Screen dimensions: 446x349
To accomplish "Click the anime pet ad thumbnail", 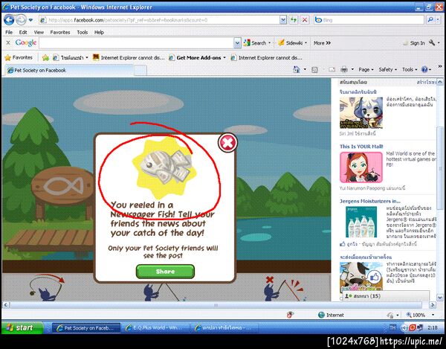I will [361, 112].
